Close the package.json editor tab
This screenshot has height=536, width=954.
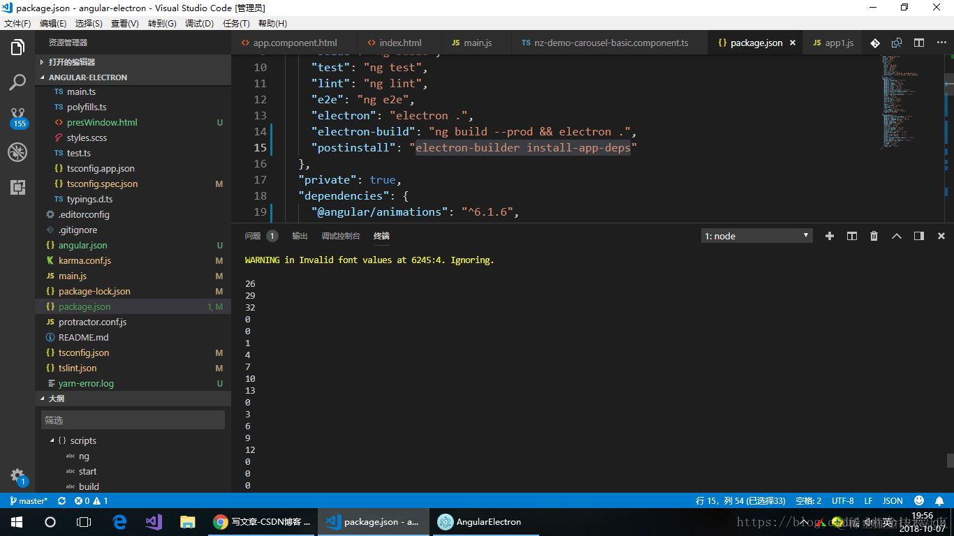tap(793, 43)
